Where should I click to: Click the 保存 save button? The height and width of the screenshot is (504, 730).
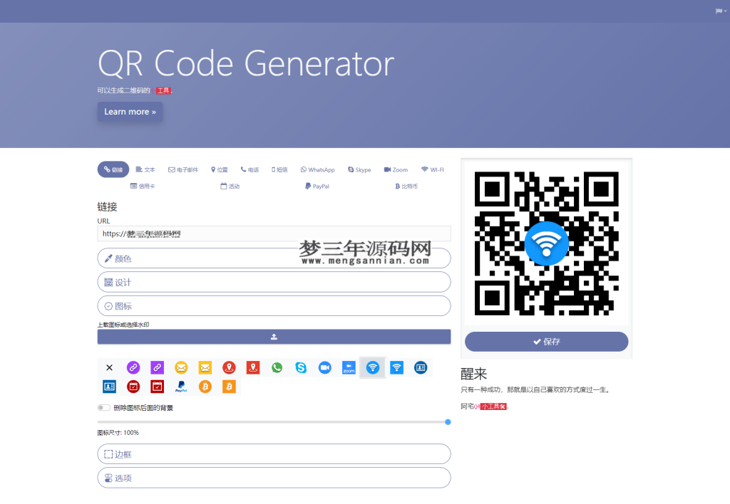pos(546,342)
